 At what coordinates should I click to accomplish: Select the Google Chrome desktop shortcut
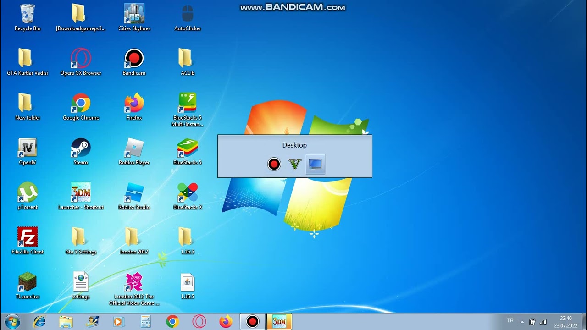point(81,107)
